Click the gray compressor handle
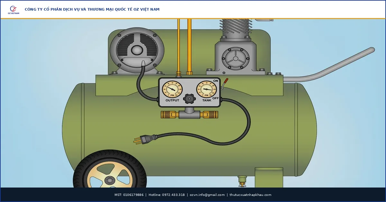 click(329, 64)
